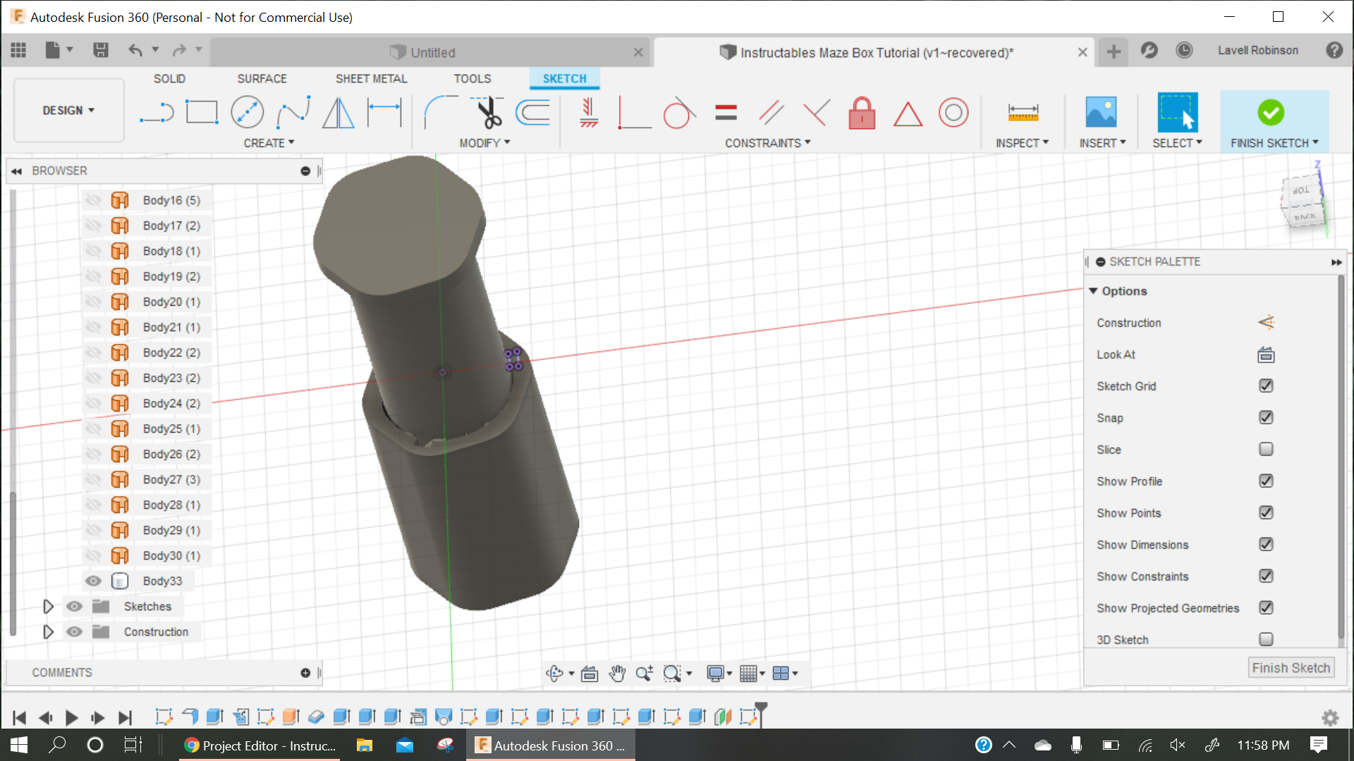Click the ViewCube orientation widget

1303,203
